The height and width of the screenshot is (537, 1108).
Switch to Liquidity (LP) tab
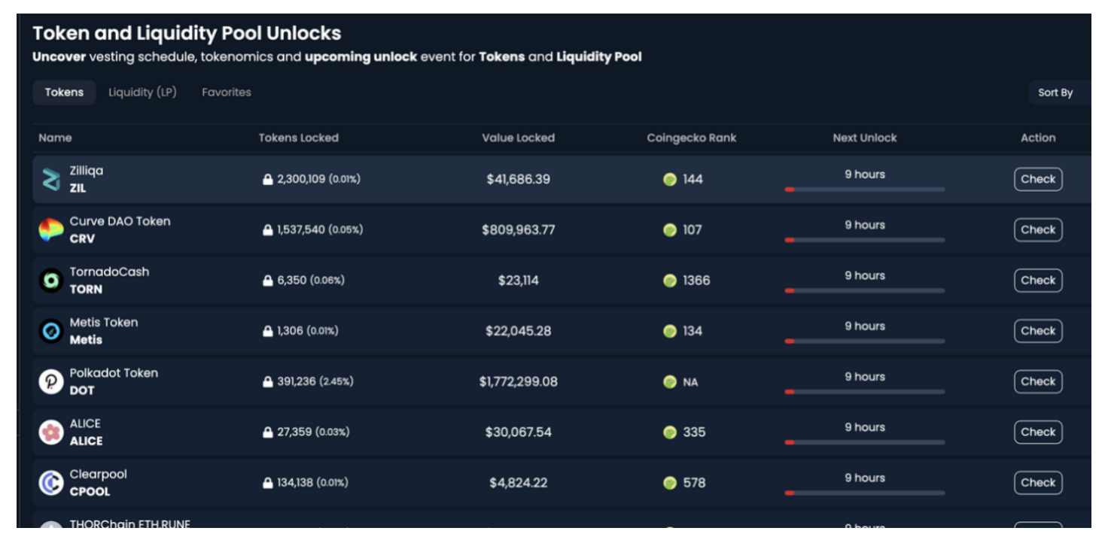click(142, 93)
